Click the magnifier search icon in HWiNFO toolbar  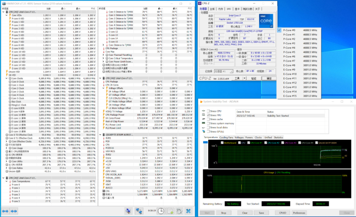point(129,211)
